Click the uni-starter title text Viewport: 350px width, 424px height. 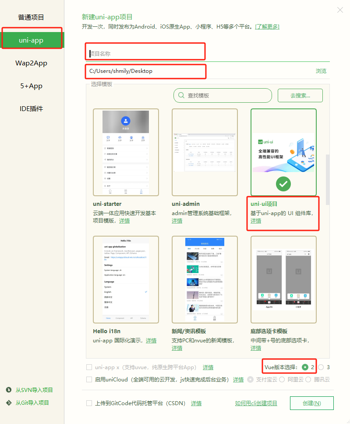pos(107,204)
